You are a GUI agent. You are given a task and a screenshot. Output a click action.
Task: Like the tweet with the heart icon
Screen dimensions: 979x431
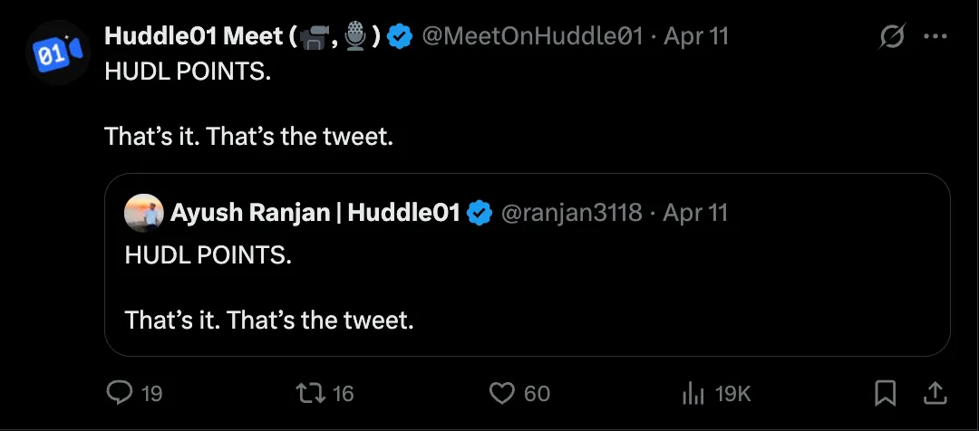[501, 393]
